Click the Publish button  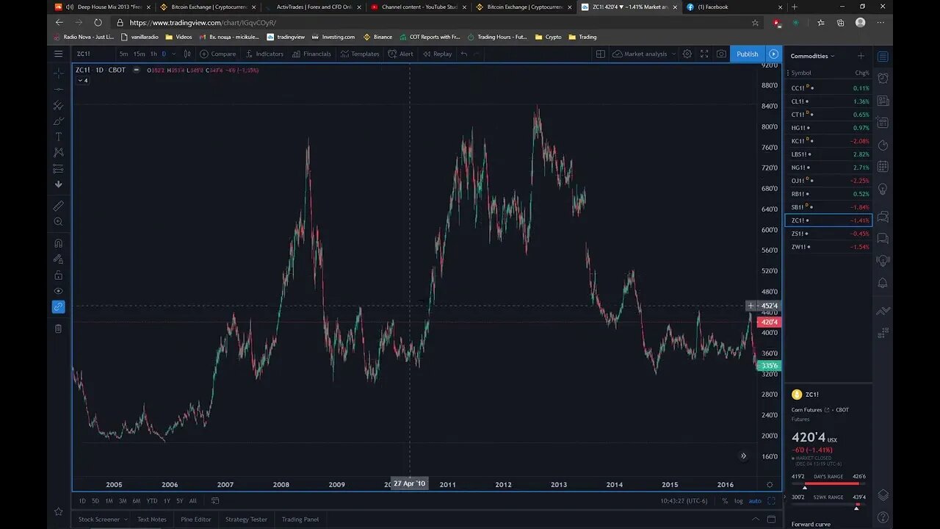click(x=747, y=54)
